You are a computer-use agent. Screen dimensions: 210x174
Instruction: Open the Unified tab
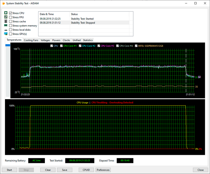77,40
